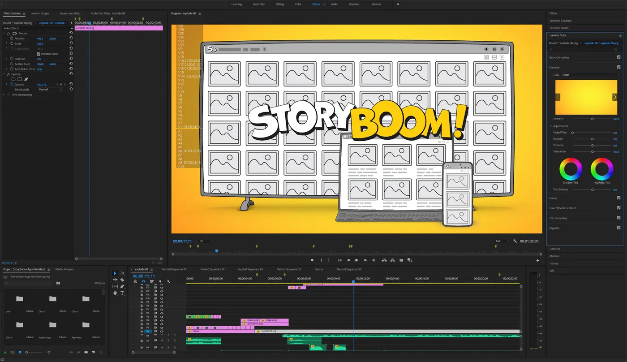Open Nested Sequence 16 tab
The image size is (627, 362).
click(x=213, y=269)
